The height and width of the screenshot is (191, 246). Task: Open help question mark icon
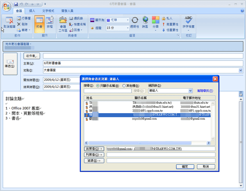[x=242, y=11]
